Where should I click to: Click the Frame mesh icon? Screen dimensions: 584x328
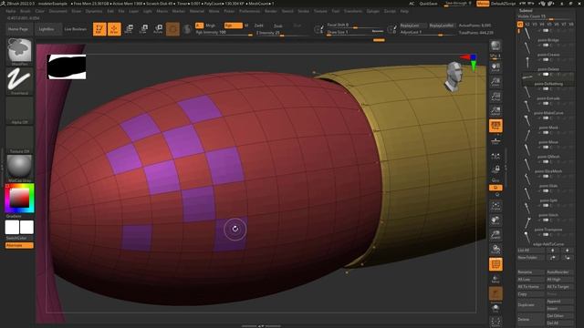495,206
